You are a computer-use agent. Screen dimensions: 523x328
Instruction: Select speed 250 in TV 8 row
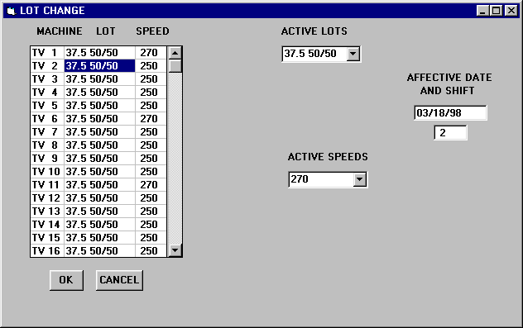pyautogui.click(x=151, y=145)
